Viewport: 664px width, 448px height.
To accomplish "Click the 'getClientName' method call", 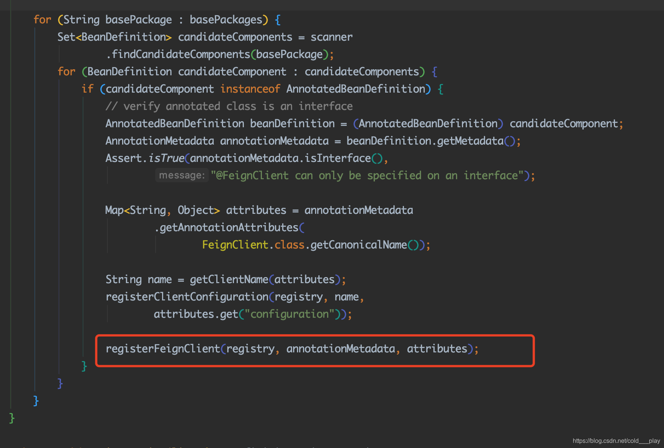I will (x=229, y=279).
